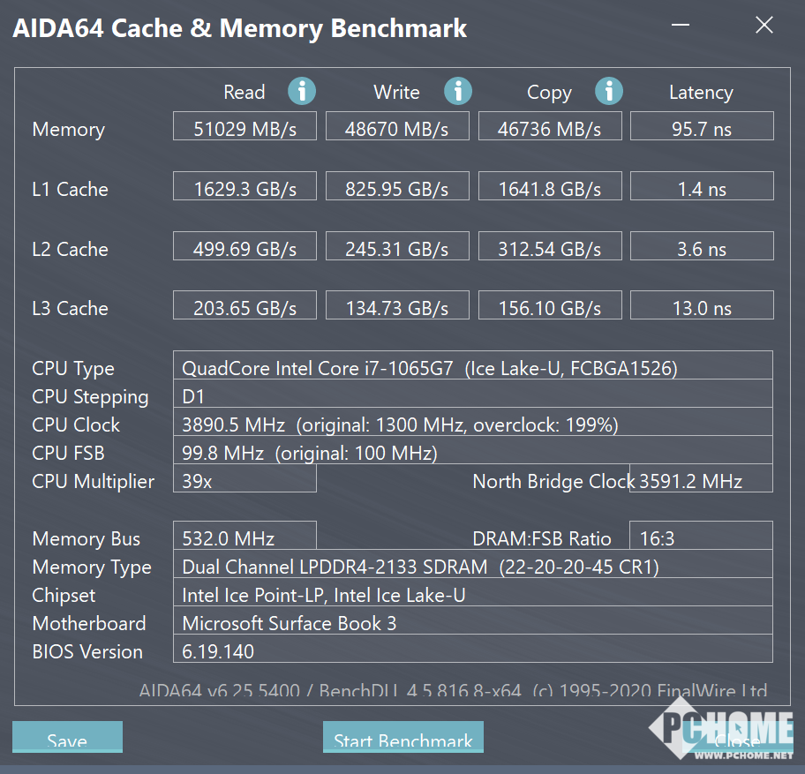Click the Motherboard Microsoft Surface Book 3 field
805x774 pixels.
pyautogui.click(x=473, y=620)
